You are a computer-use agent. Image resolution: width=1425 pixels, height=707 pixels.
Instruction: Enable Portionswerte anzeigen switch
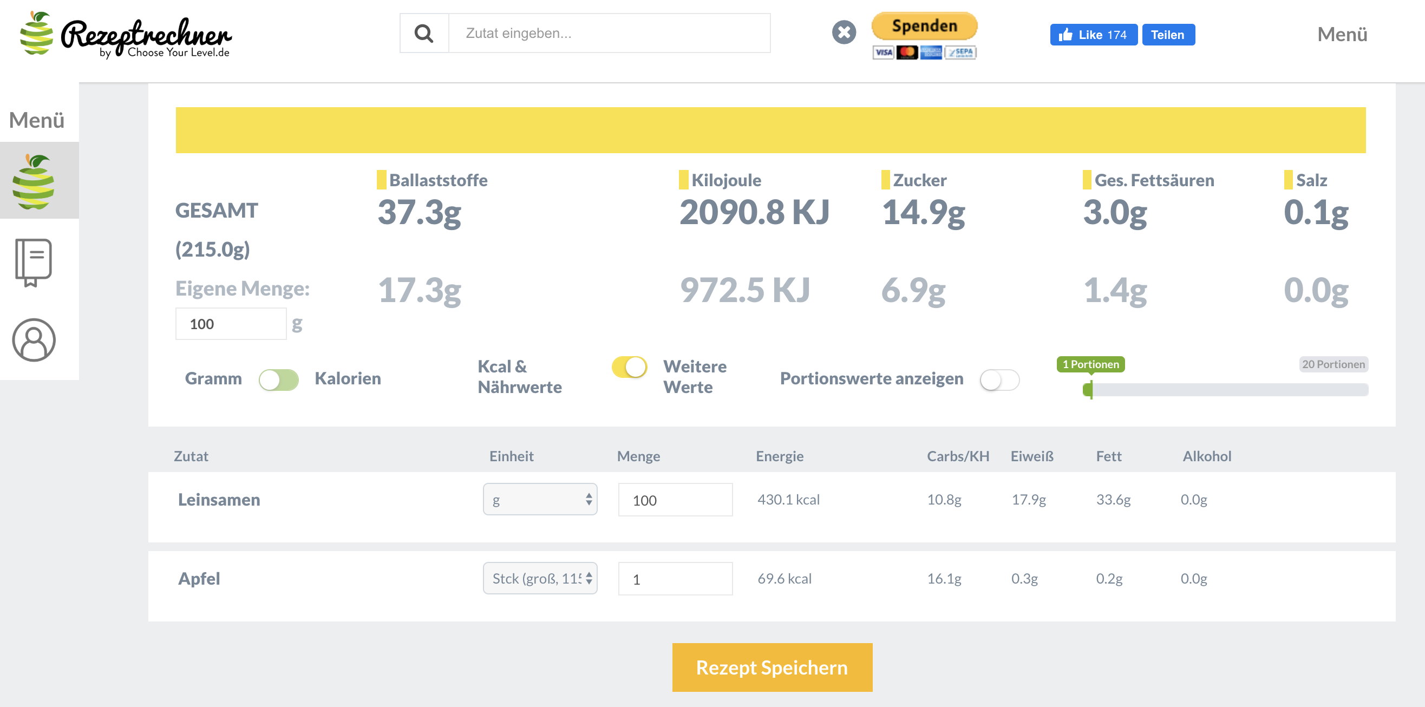(999, 379)
